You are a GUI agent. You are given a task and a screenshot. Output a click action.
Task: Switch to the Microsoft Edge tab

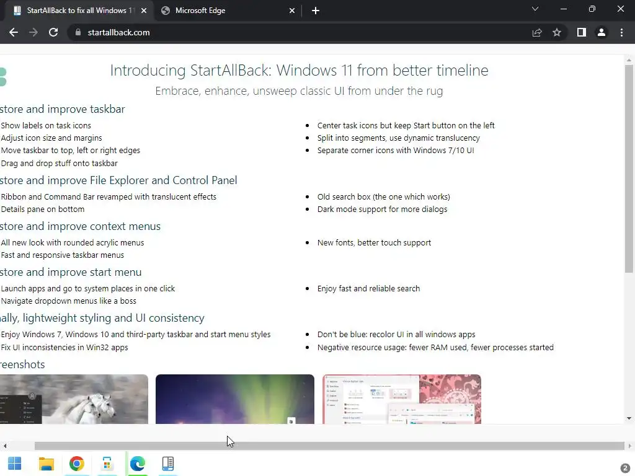[x=229, y=11]
